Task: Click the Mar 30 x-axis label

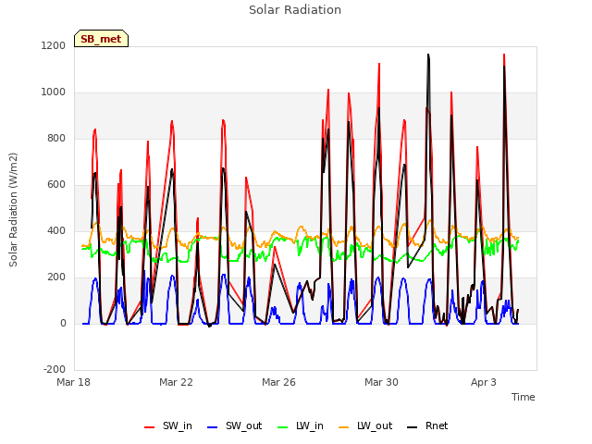Action: pyautogui.click(x=381, y=382)
